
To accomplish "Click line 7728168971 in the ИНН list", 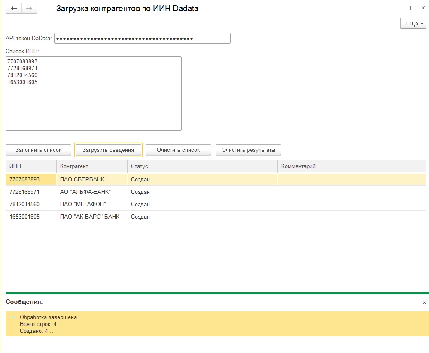I will click(22, 68).
